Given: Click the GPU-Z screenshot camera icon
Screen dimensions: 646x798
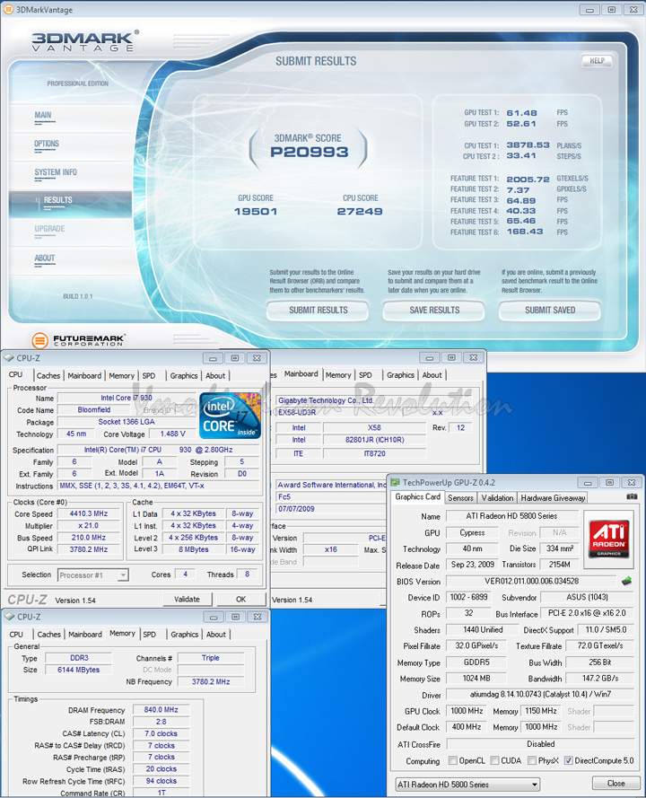Looking at the screenshot, I should click(x=631, y=496).
